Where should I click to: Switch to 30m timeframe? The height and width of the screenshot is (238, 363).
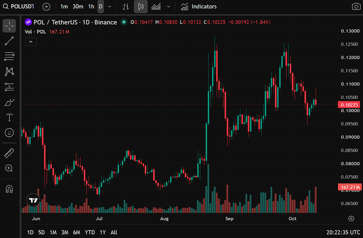tap(78, 7)
